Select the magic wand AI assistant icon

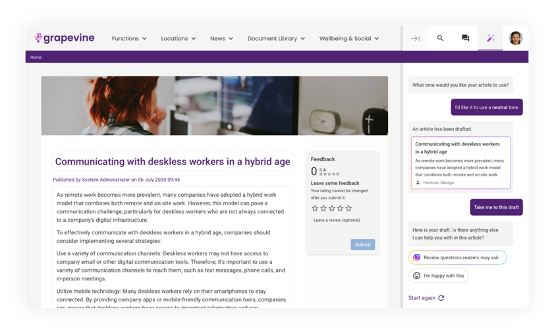490,38
